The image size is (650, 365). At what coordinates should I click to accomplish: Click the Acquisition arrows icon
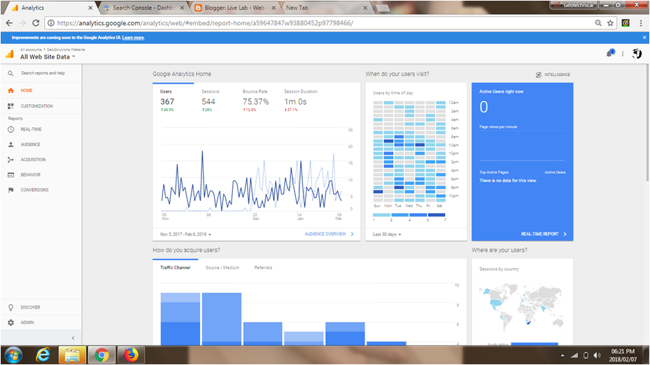pyautogui.click(x=10, y=160)
